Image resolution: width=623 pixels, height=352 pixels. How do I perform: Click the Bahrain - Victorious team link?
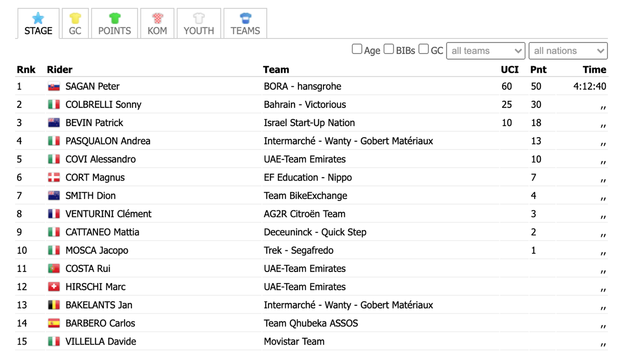305,104
